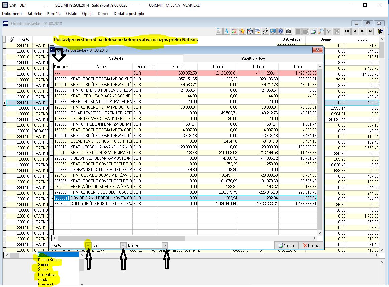
Task: Click the cascading windows toolbar icon
Action: (x=258, y=31)
